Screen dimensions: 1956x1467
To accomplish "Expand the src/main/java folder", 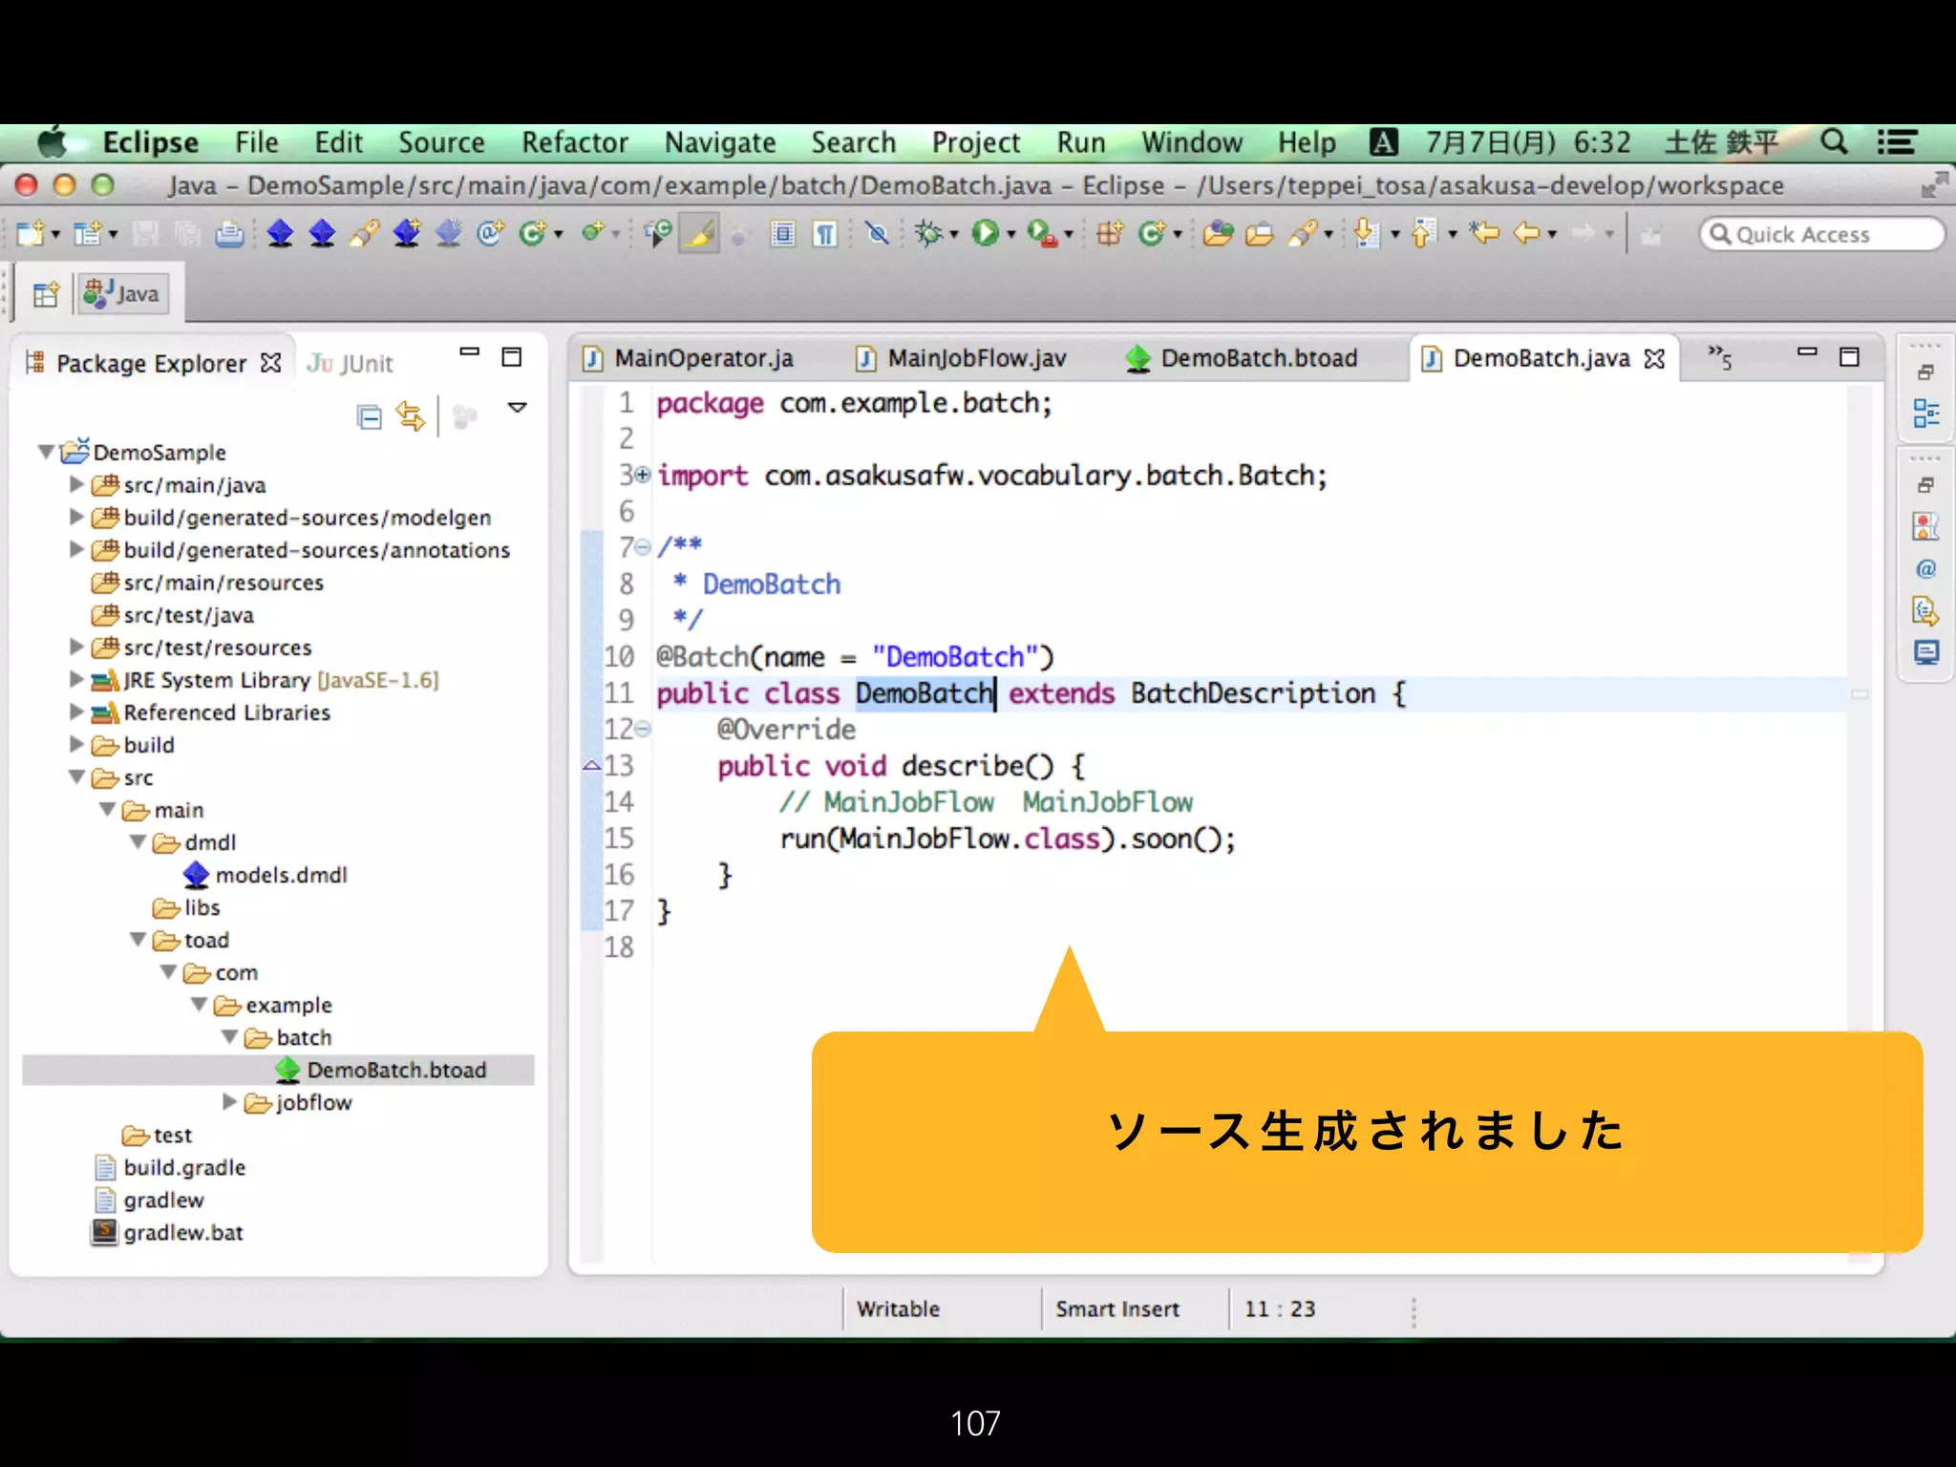I will pos(77,484).
